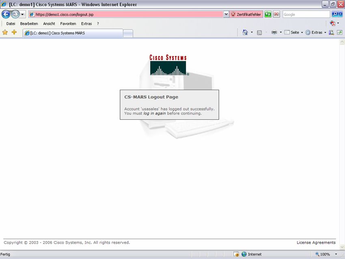Change zoom level at 100% indicator
This screenshot has height=259, width=345.
pos(323,255)
